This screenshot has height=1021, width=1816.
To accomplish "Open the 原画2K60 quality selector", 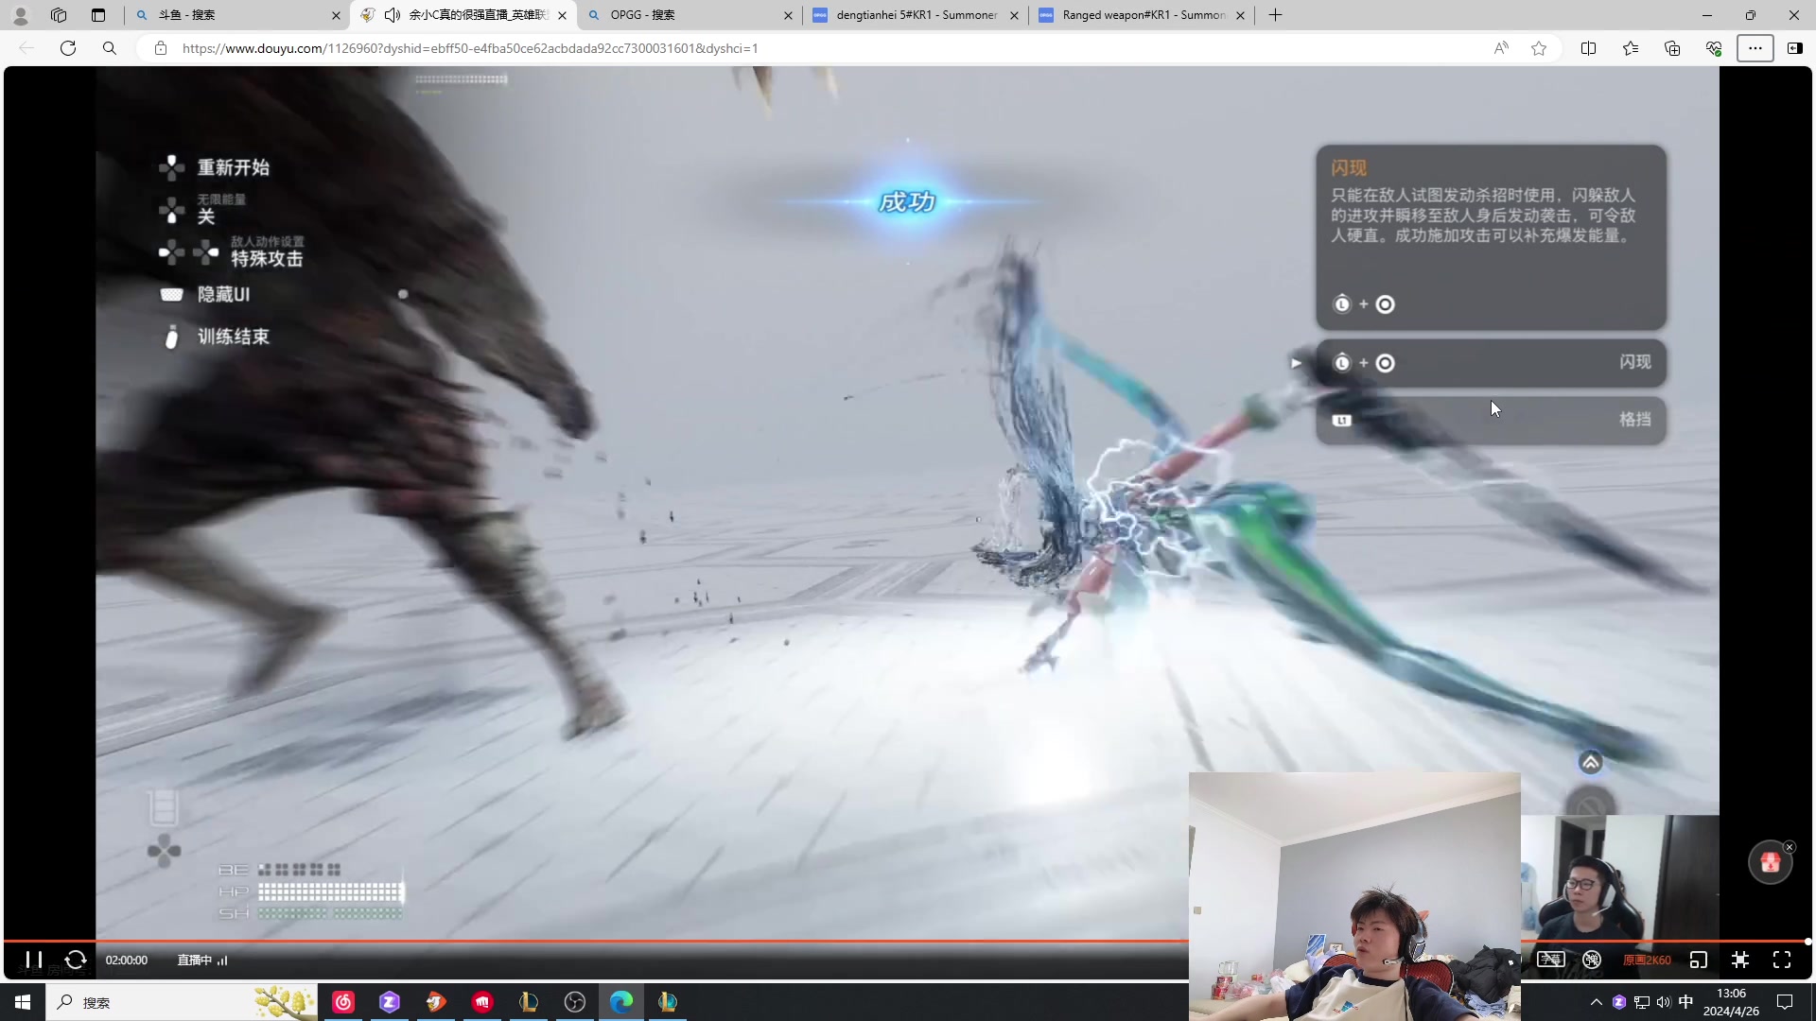I will pyautogui.click(x=1647, y=960).
